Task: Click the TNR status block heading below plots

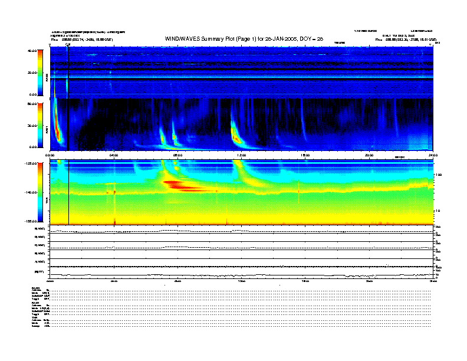Action: point(35,316)
